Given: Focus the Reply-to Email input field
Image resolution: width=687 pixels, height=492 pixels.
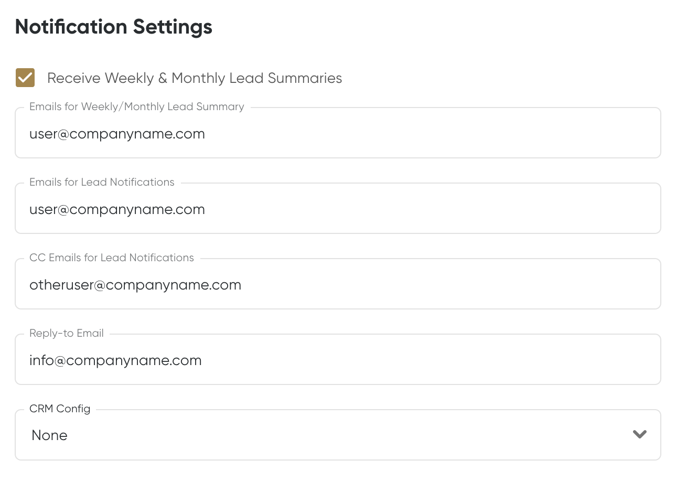Looking at the screenshot, I should coord(338,359).
